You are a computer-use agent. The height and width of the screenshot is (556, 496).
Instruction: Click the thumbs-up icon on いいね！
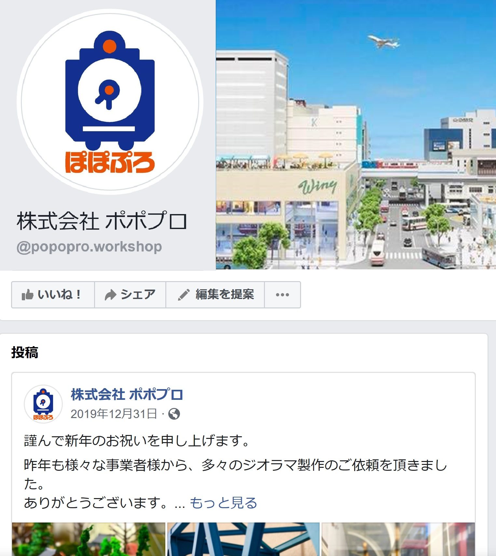27,295
